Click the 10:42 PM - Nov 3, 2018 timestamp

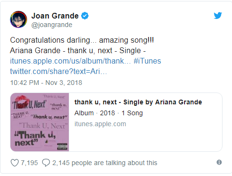[46, 83]
